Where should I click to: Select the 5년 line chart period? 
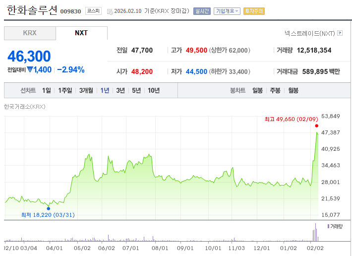[x=136, y=90]
